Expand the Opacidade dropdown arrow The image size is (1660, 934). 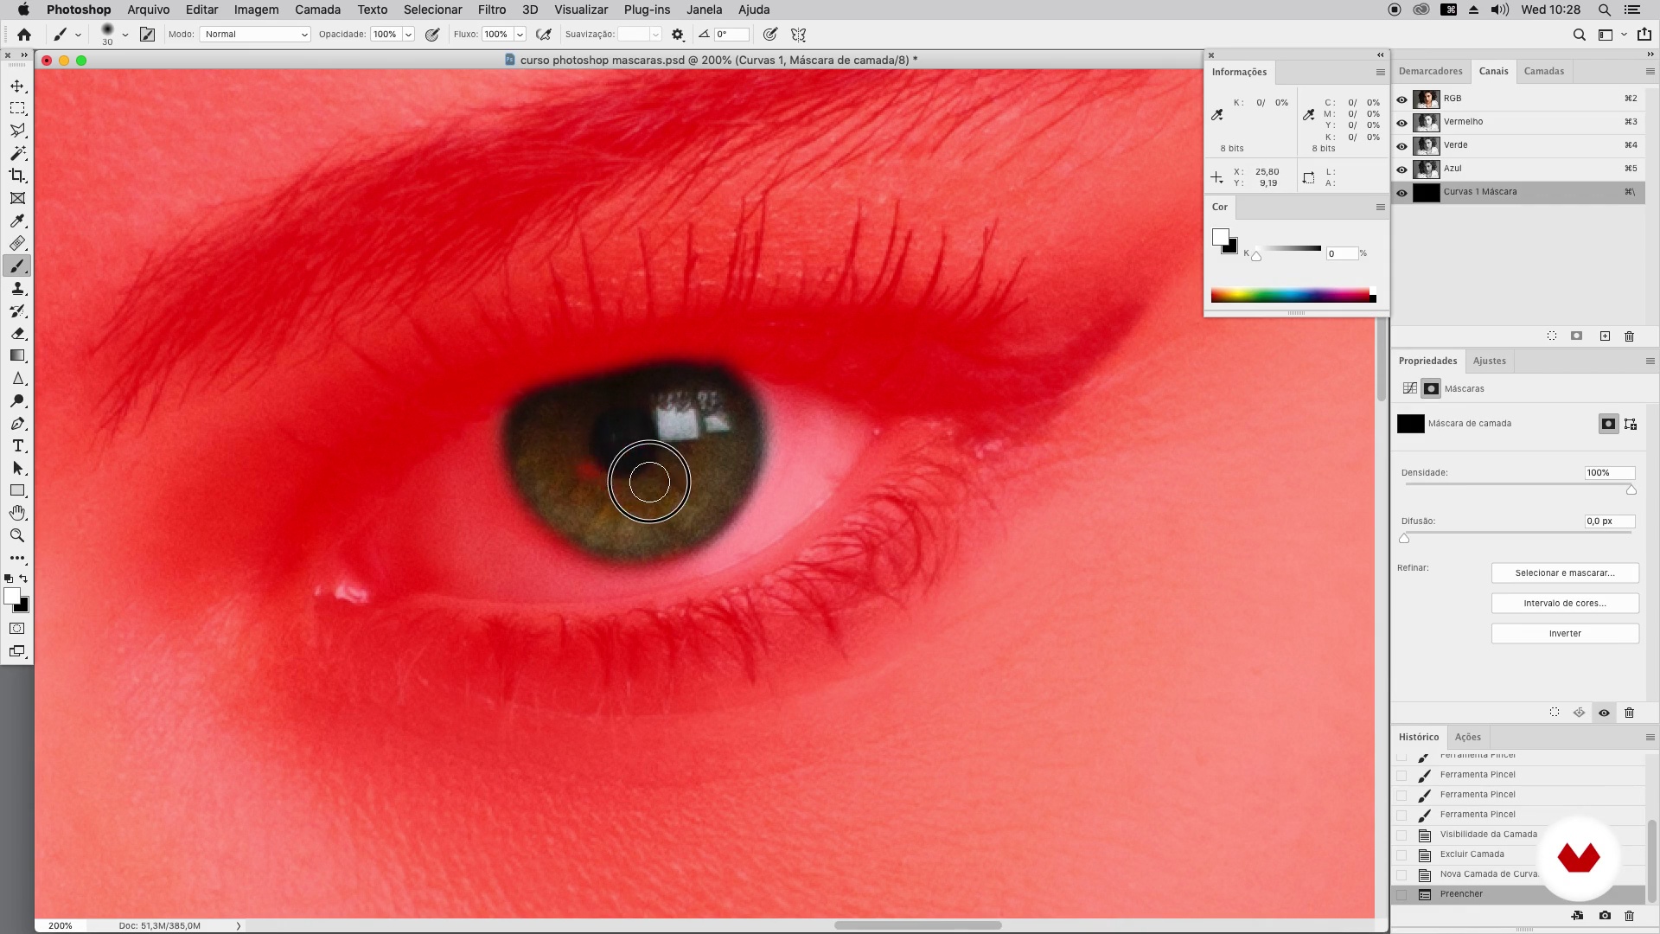pos(408,35)
